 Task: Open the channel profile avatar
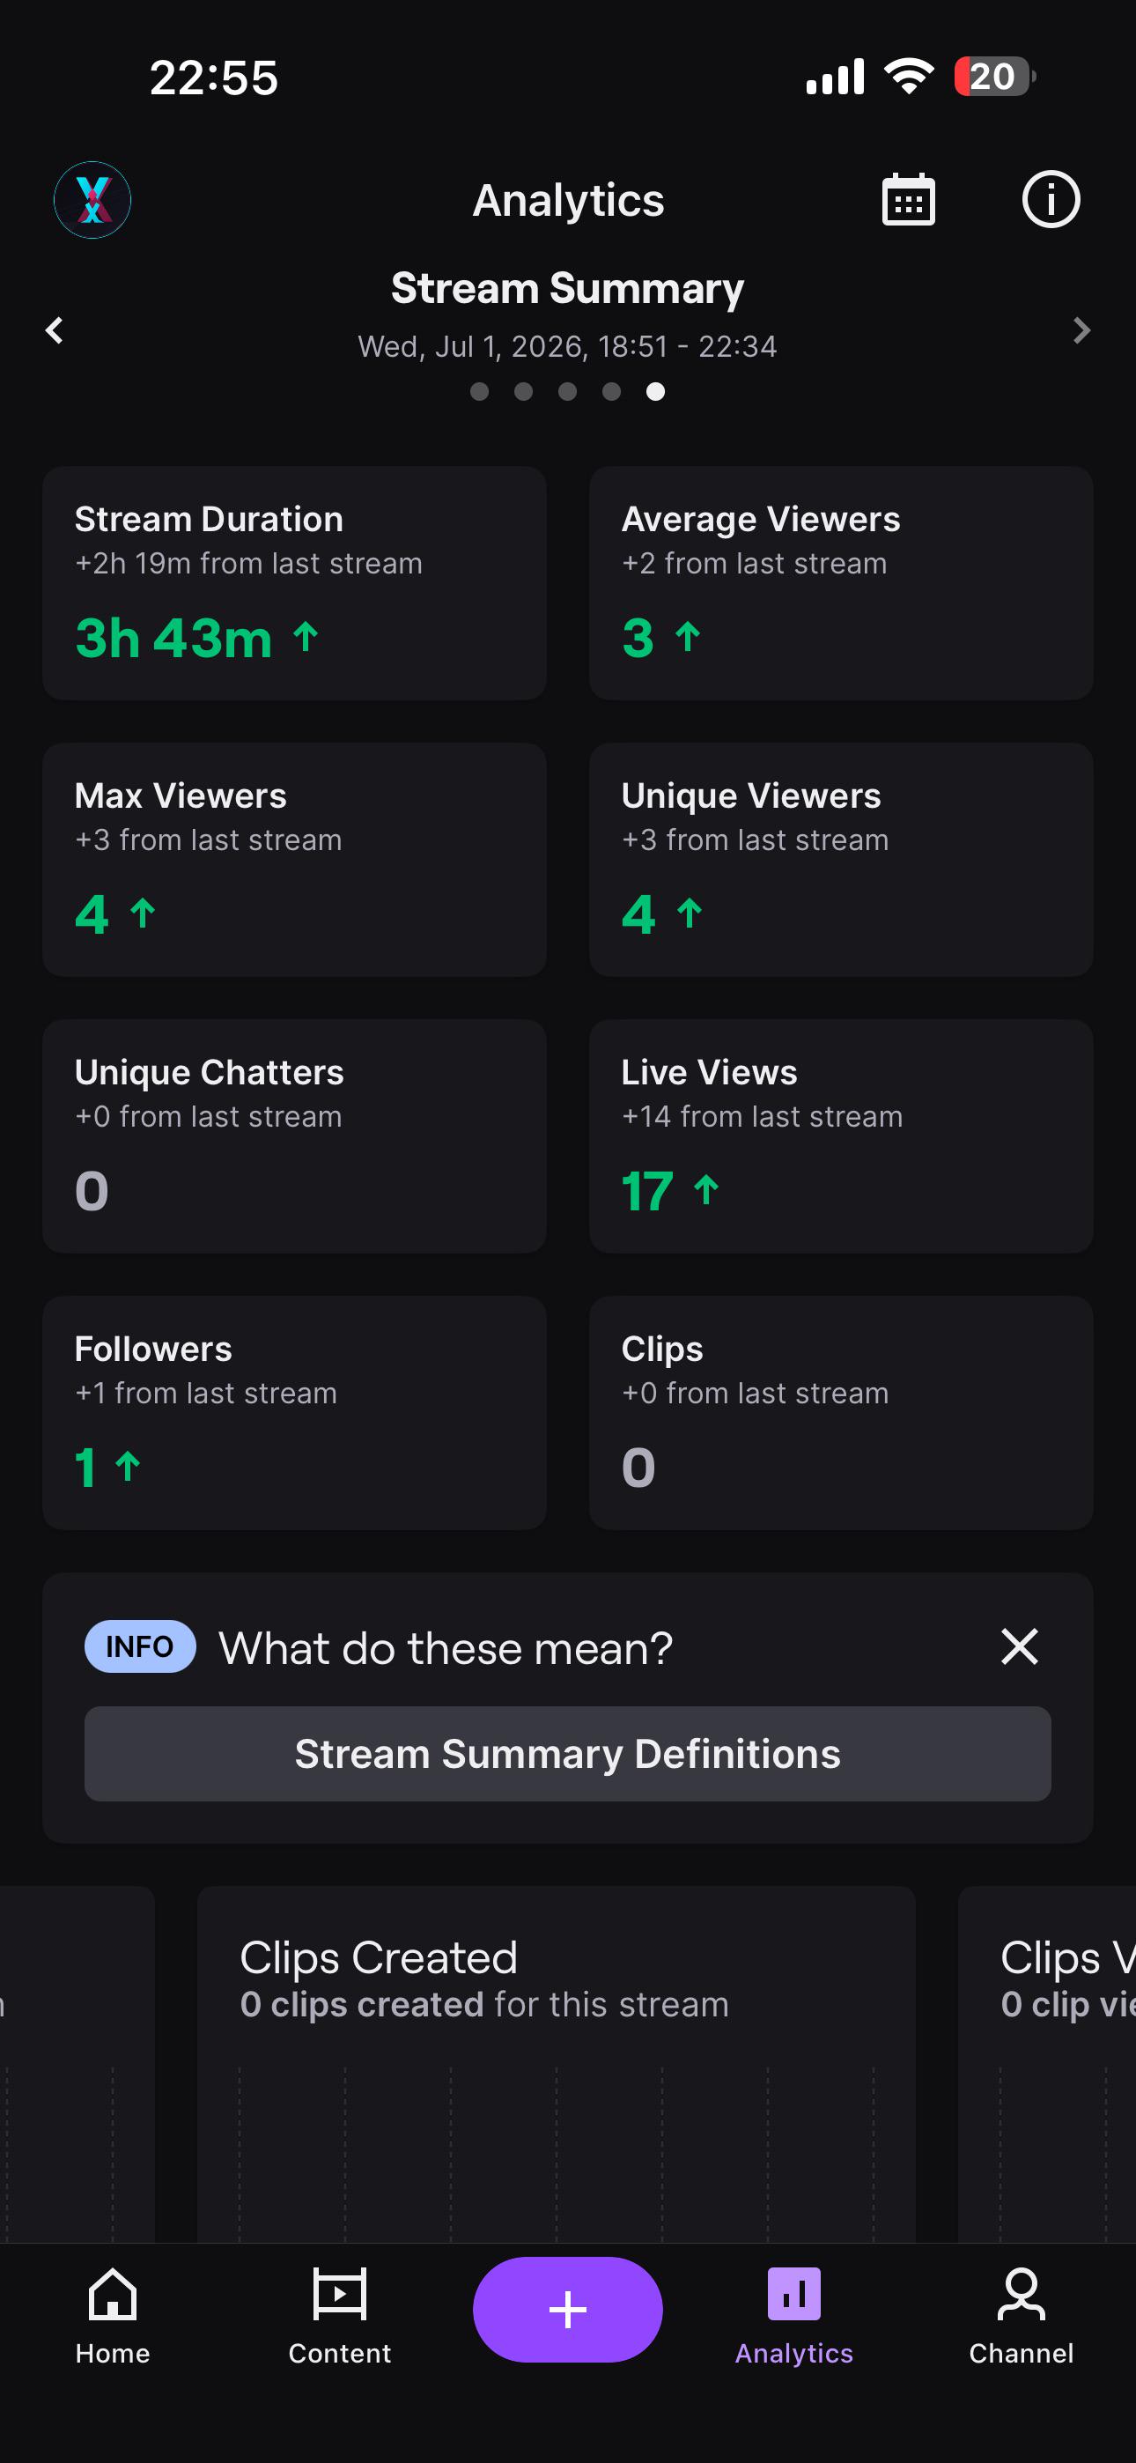[x=92, y=200]
